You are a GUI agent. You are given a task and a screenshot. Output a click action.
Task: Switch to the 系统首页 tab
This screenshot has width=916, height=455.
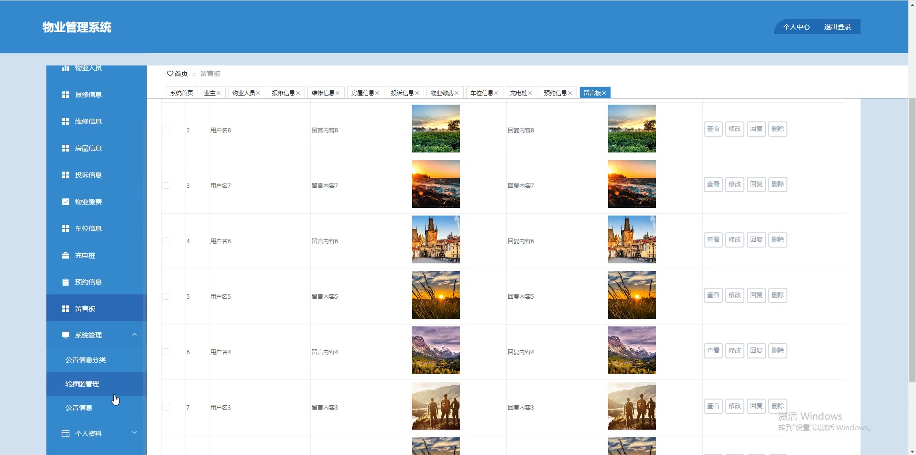tap(182, 93)
